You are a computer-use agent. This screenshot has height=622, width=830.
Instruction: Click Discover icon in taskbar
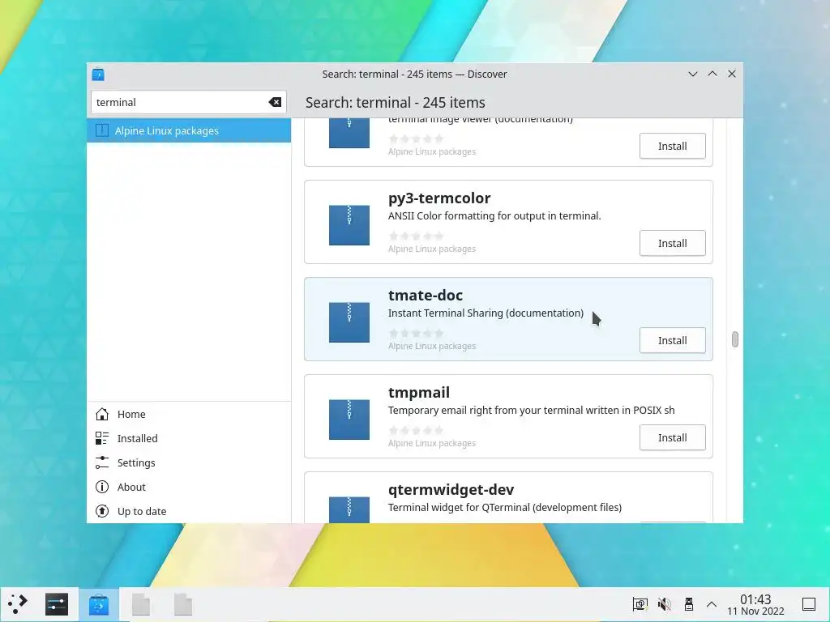pos(98,604)
